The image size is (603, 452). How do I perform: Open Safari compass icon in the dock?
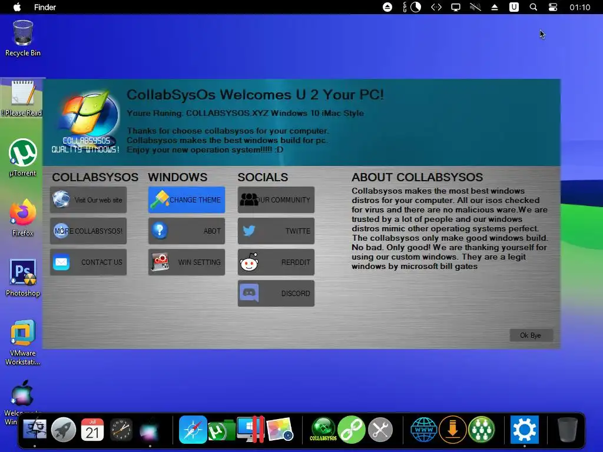pos(193,429)
